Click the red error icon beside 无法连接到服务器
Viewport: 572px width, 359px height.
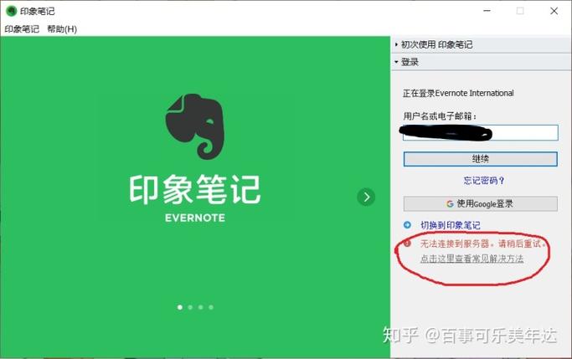coord(407,244)
